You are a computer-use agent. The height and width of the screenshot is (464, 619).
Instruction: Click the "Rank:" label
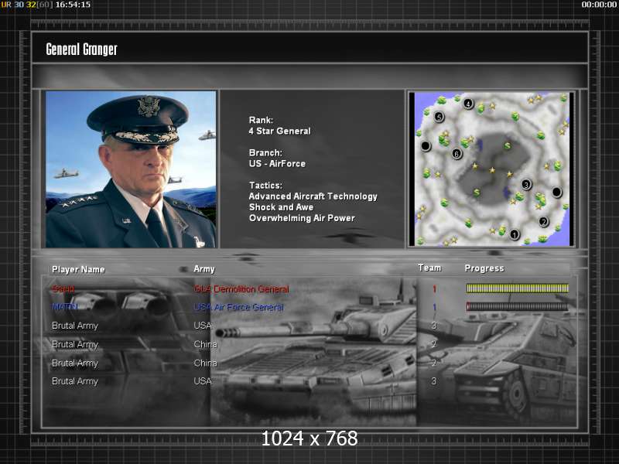click(261, 120)
